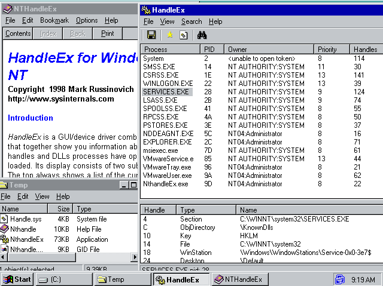383x286 pixels.
Task: Switch to the Temp taskbar button
Action: coord(123,279)
